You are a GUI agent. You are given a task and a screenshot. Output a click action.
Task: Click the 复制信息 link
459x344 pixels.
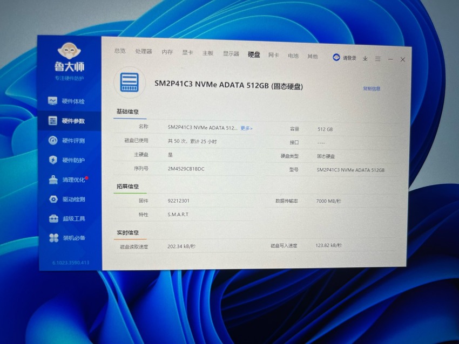372,88
